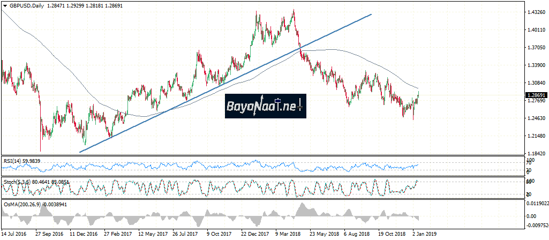Click the 1.37050 price axis label
Viewport: 549px width, 240px height.
tap(537, 47)
